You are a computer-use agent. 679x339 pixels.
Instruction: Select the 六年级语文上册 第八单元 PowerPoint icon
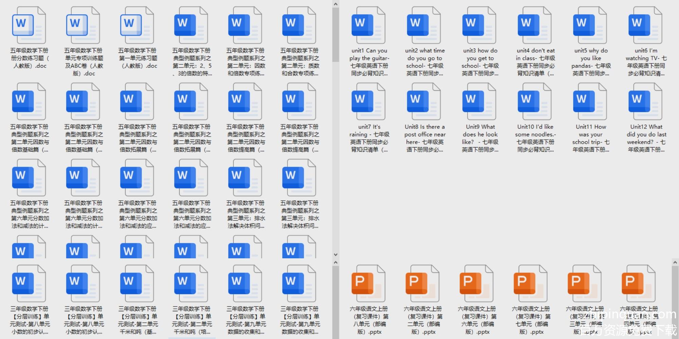368,284
